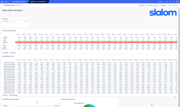Viewport: 180px width, 107px height.
Task: Select the Ventilators row in Product Mix grid
Action: 5,37
